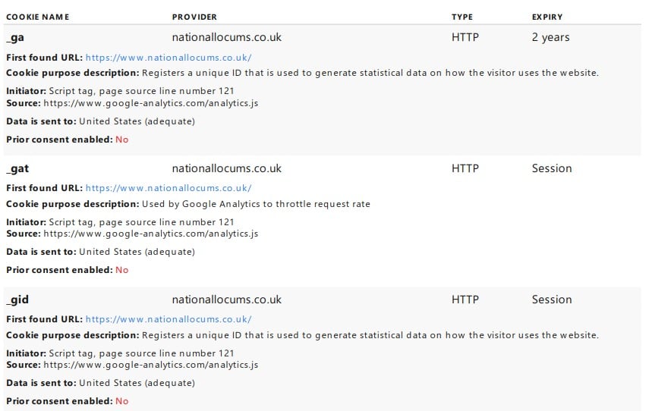Click the TYPE column header
This screenshot has height=411, width=649.
(462, 17)
